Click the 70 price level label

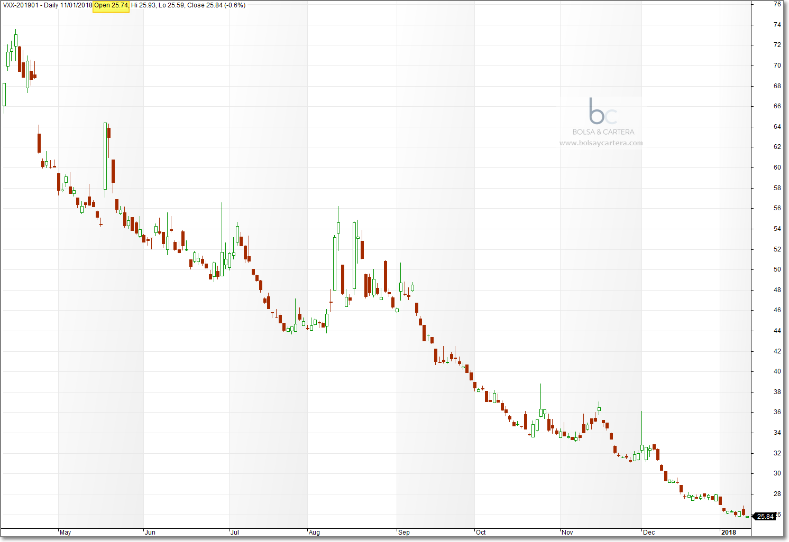coord(777,66)
